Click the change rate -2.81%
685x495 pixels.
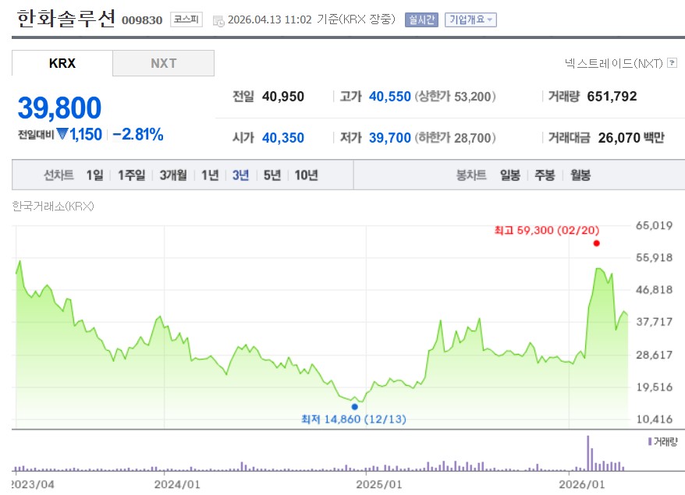click(138, 134)
